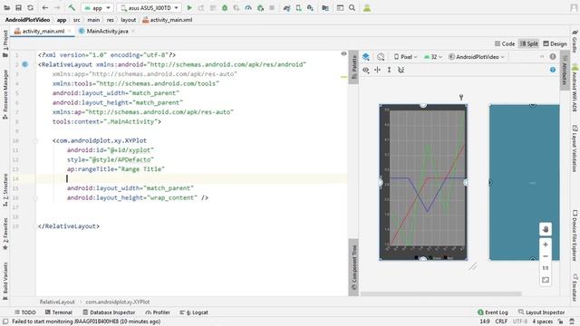Click the layout breadcrumb segment

pos(129,20)
